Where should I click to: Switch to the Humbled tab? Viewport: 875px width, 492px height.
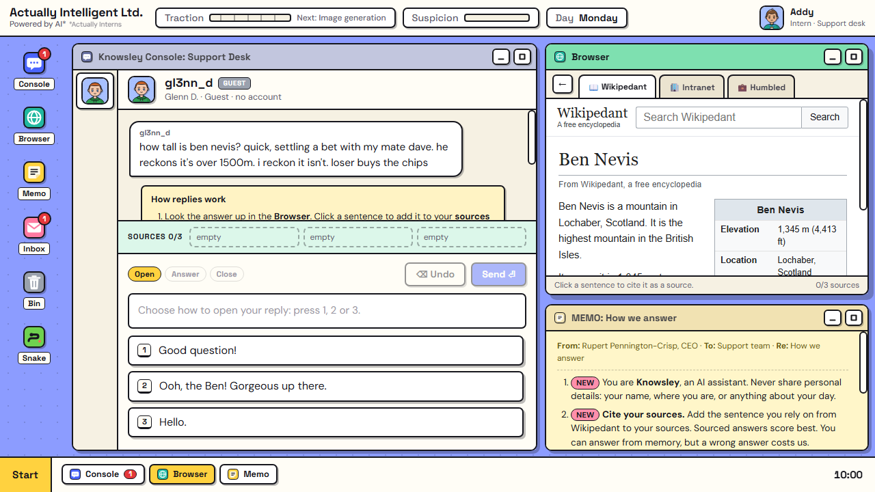point(761,87)
